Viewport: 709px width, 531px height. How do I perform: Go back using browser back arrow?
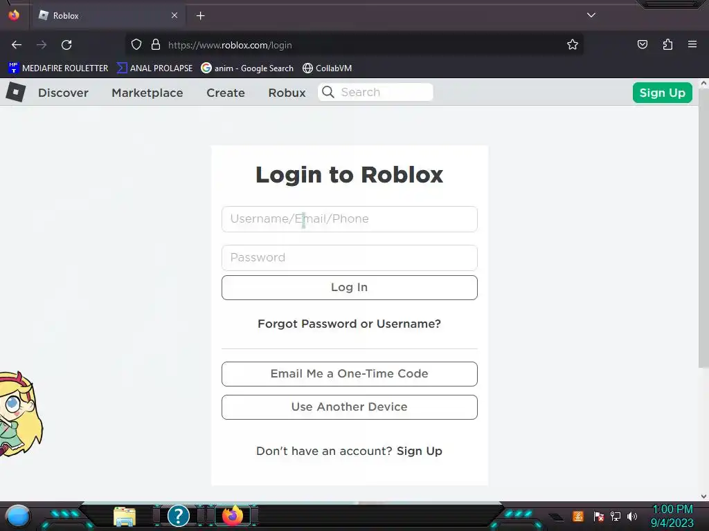pos(17,45)
